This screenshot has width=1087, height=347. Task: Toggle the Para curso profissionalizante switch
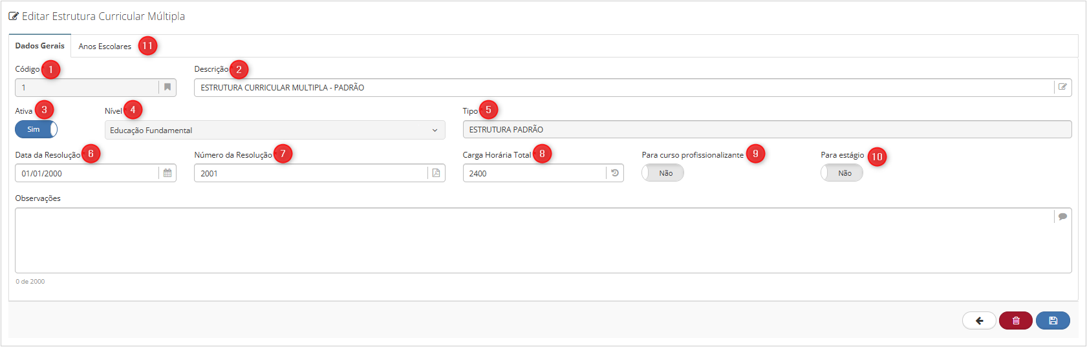[x=663, y=173]
